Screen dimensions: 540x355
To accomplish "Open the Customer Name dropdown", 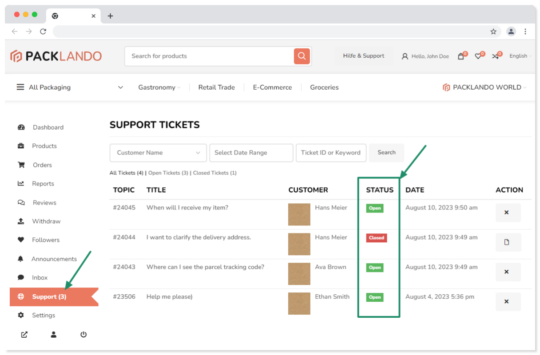I will coord(158,153).
